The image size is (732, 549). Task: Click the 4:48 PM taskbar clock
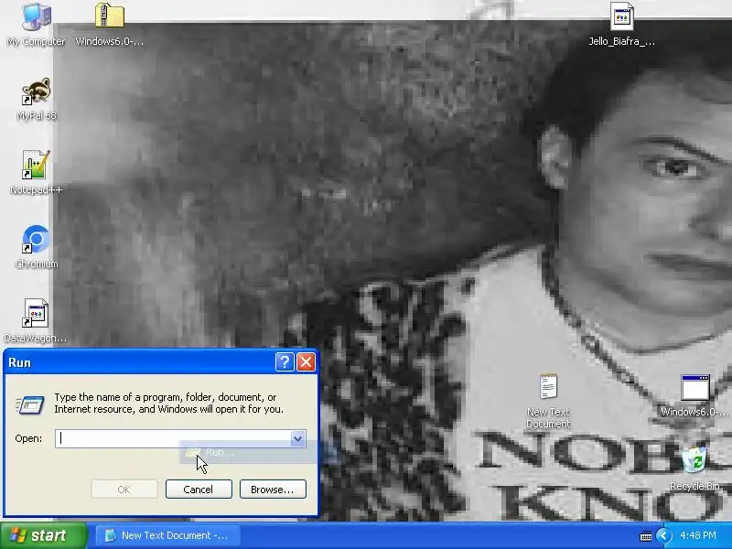click(698, 535)
